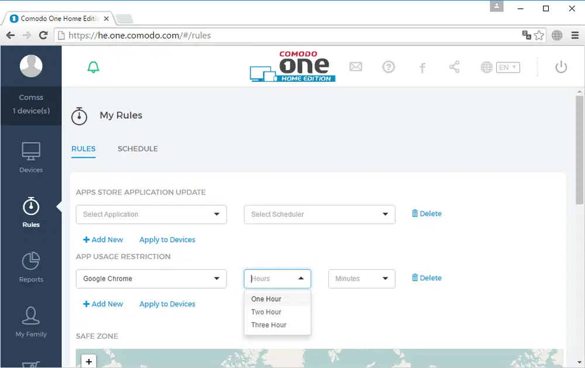Go to My Family in sidebar
The image size is (585, 368).
(x=31, y=322)
